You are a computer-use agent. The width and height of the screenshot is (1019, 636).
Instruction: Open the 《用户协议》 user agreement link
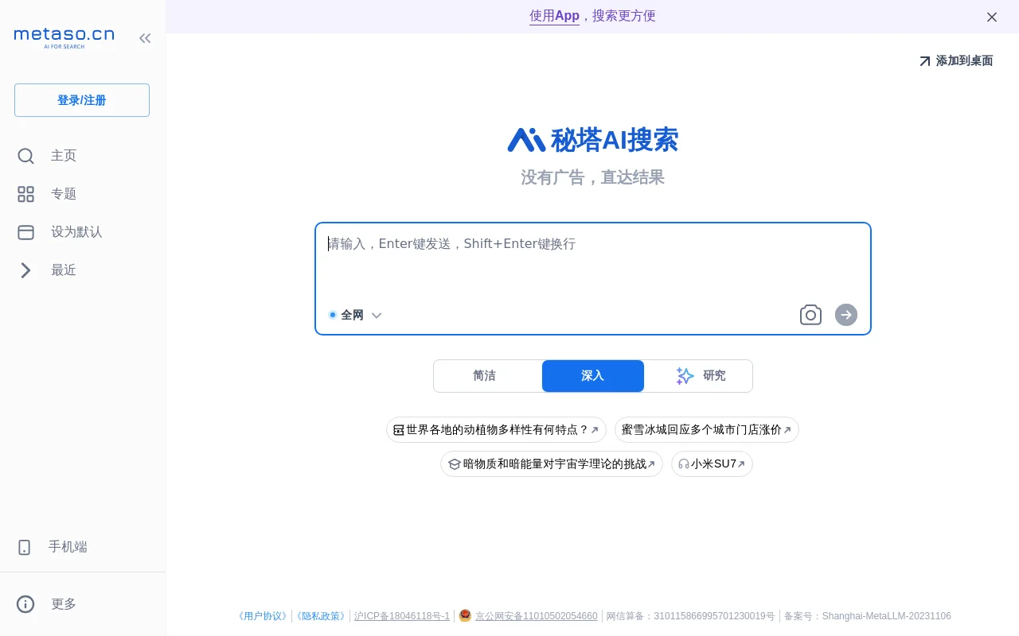click(x=261, y=615)
